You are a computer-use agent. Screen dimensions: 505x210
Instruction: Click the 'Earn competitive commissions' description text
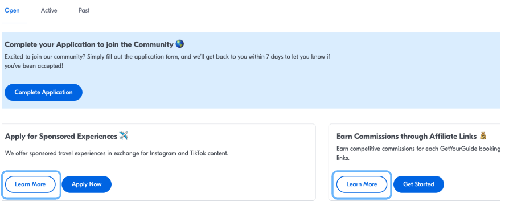418,154
